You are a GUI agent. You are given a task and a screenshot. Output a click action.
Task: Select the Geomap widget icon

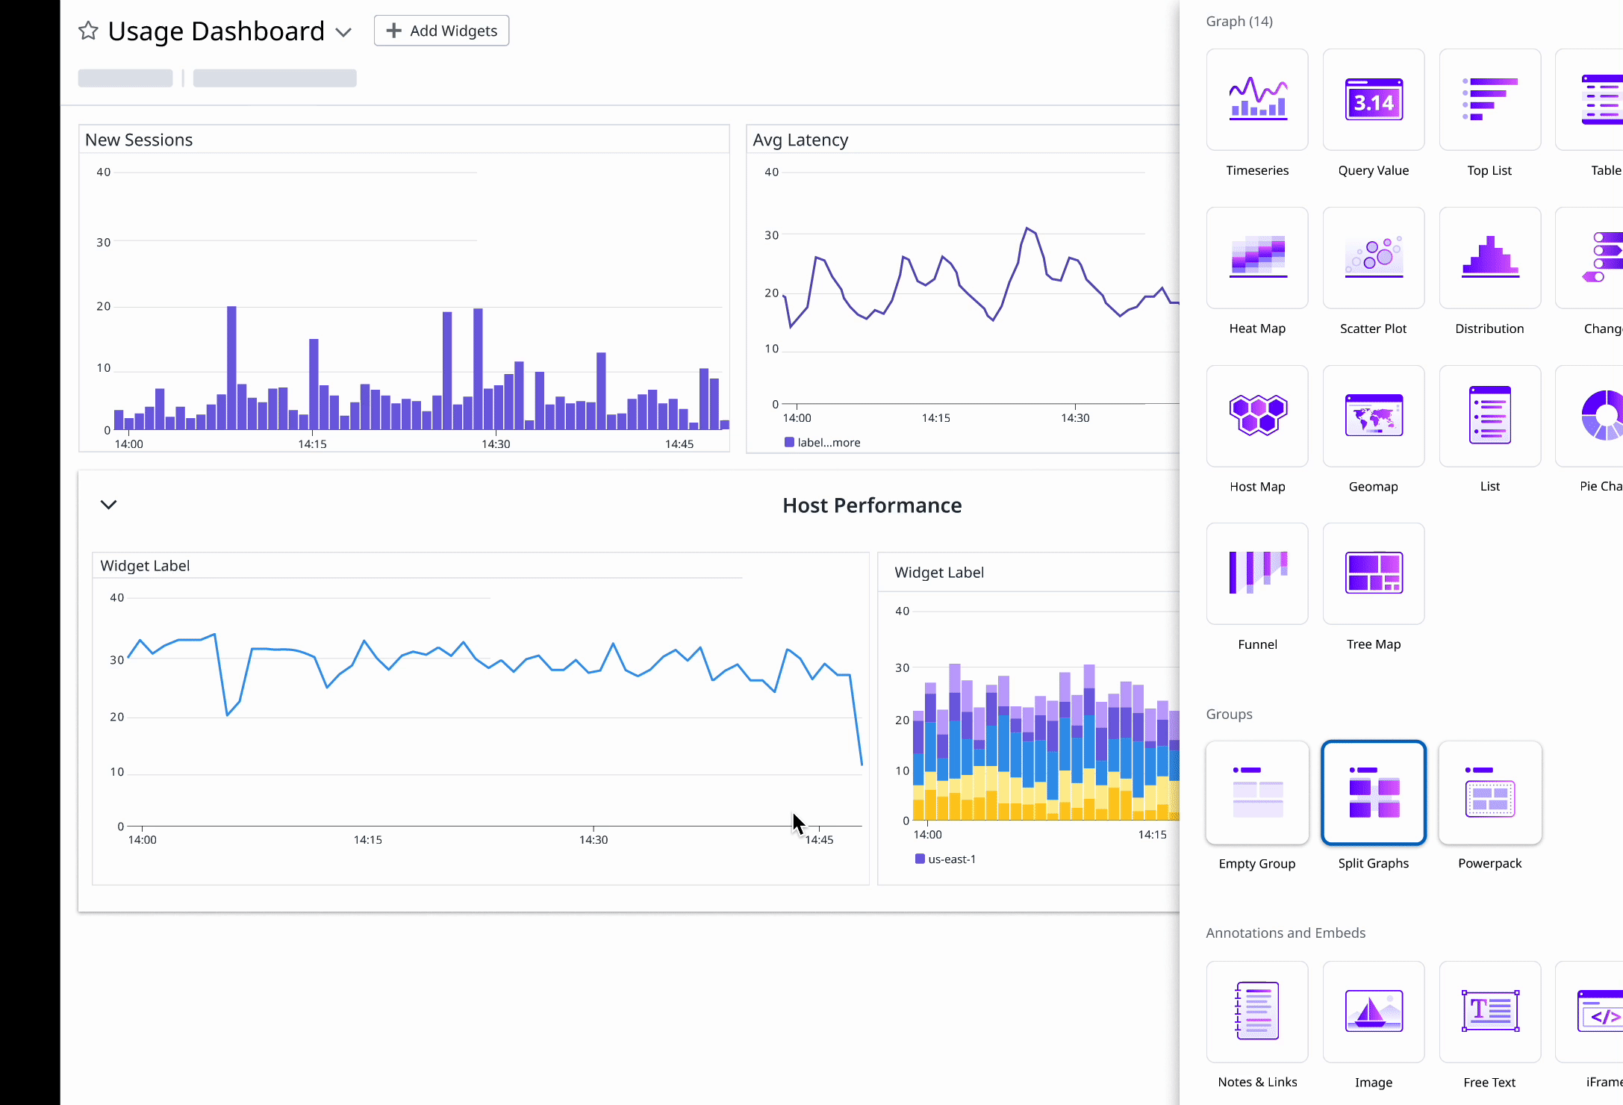(1373, 416)
